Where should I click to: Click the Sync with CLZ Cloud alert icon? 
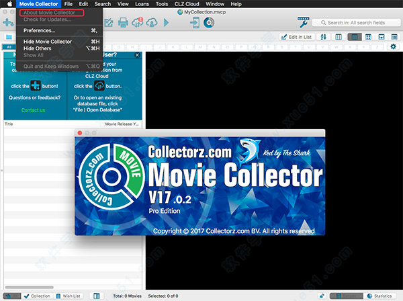tap(138, 22)
